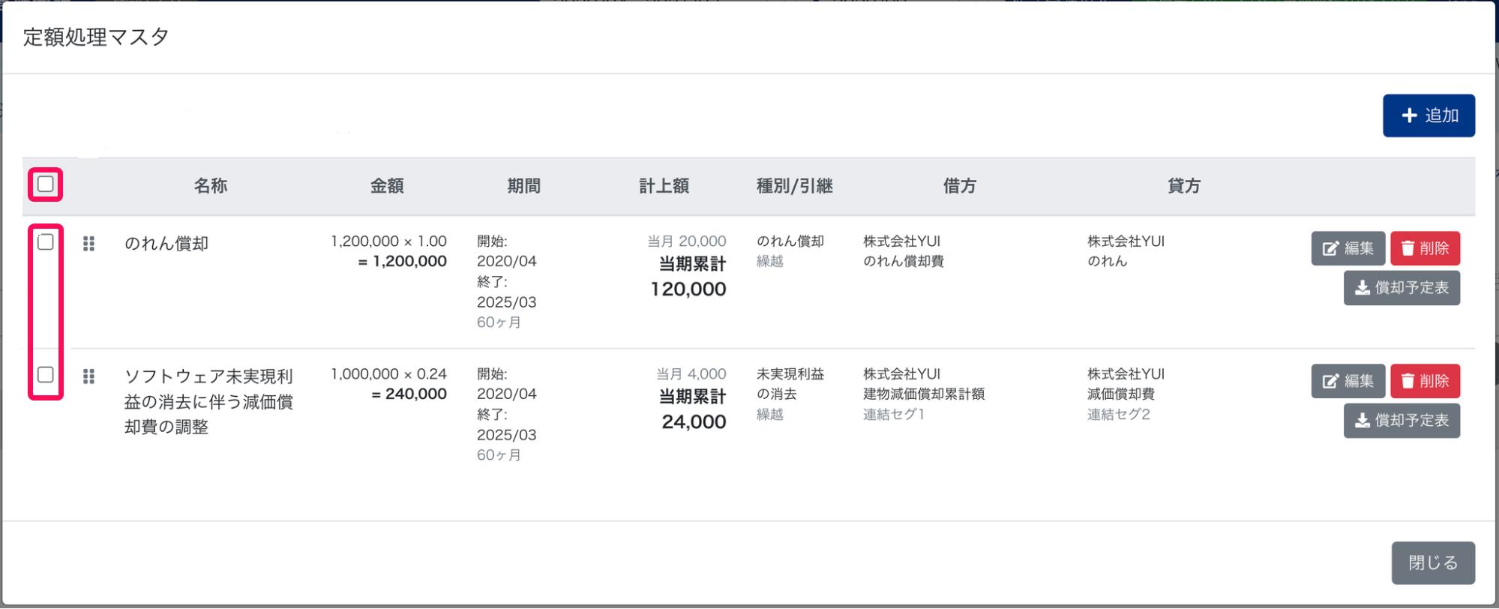The height and width of the screenshot is (609, 1499).
Task: Click the 借方 column header
Action: pos(959,186)
